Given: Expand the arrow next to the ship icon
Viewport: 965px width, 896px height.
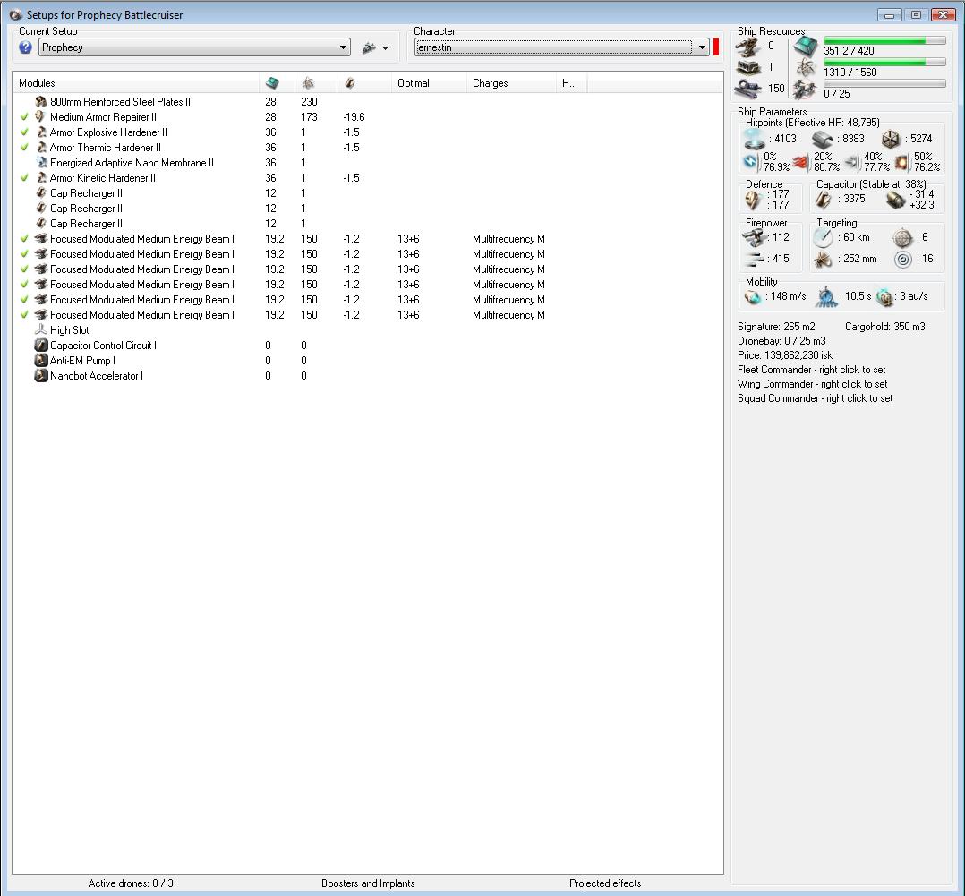Looking at the screenshot, I should 385,48.
